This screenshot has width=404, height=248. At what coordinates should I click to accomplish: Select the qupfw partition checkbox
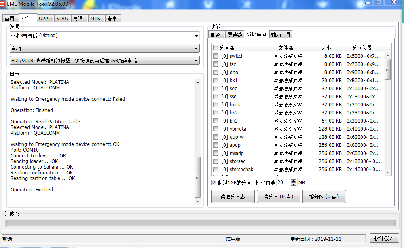(x=216, y=137)
